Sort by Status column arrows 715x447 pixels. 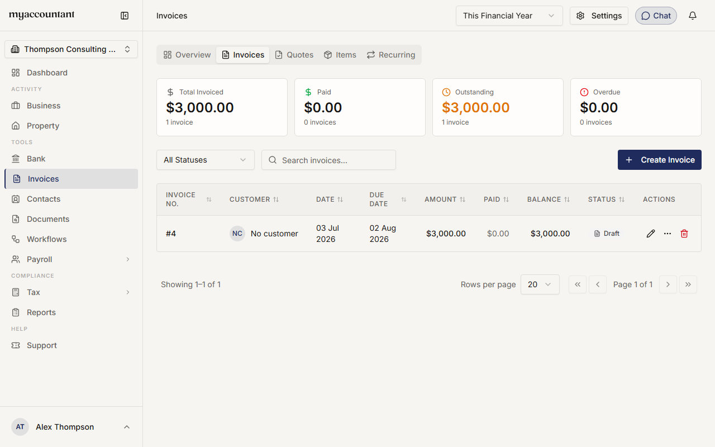click(x=622, y=199)
